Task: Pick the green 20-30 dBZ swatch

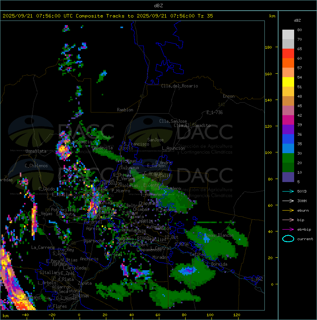Action: (288, 158)
